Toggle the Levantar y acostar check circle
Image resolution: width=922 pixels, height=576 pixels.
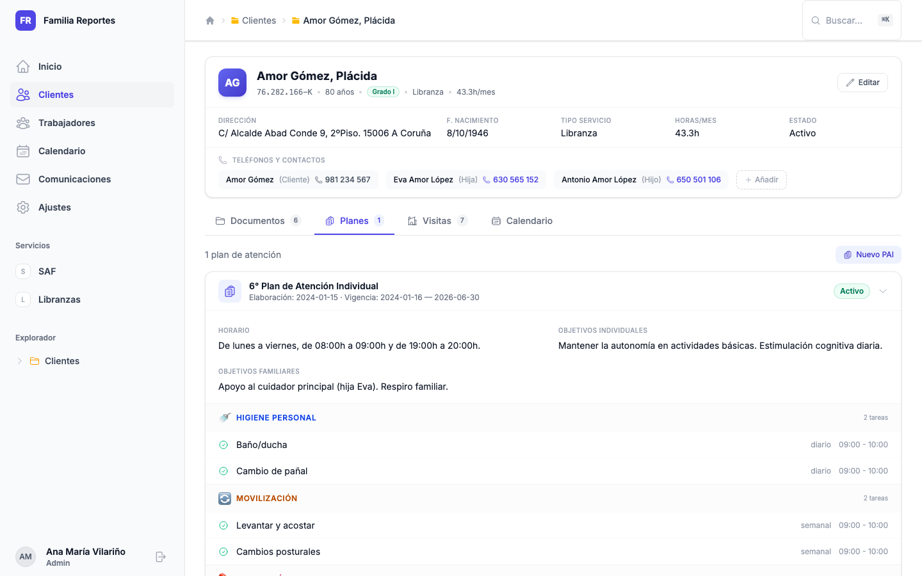(223, 525)
